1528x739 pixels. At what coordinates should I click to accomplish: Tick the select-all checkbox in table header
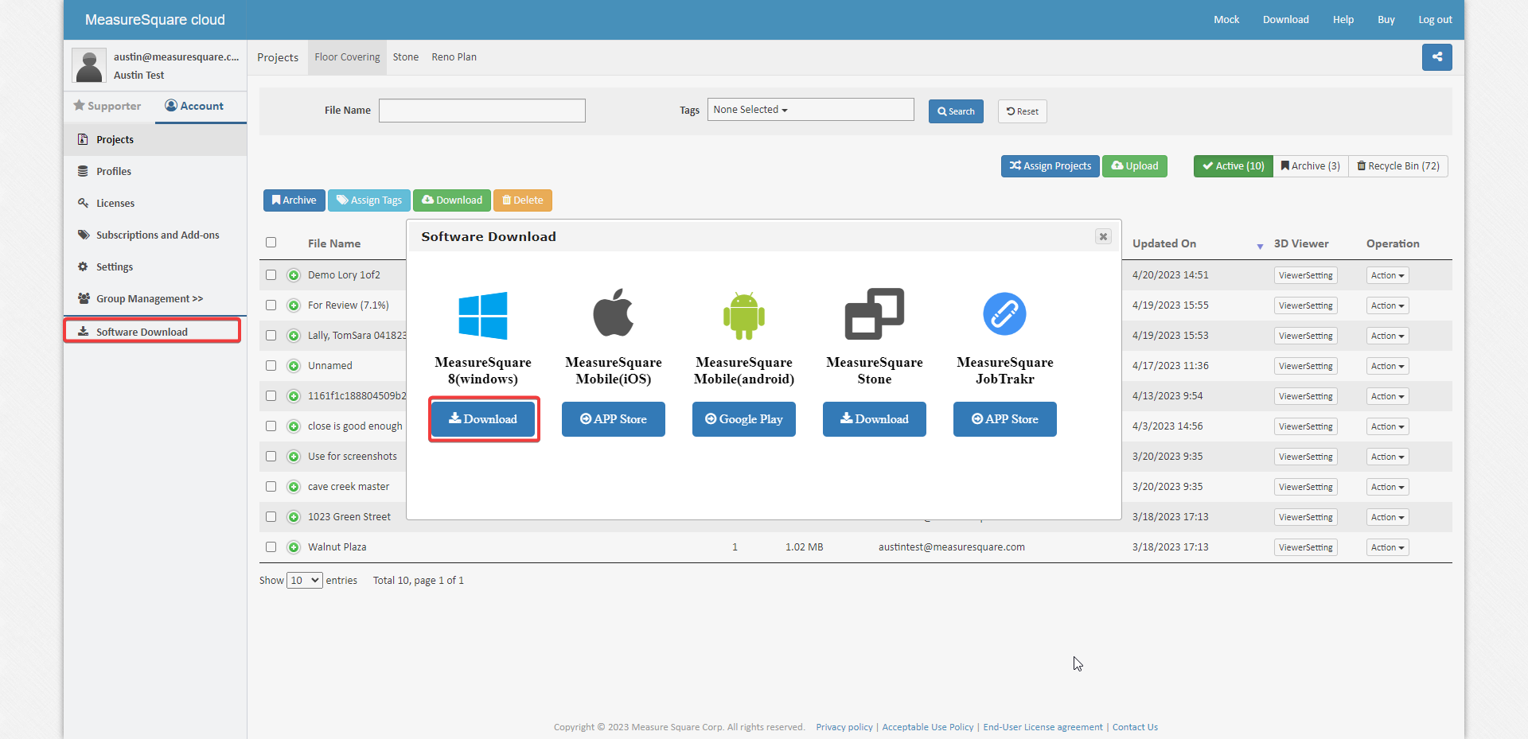[271, 243]
